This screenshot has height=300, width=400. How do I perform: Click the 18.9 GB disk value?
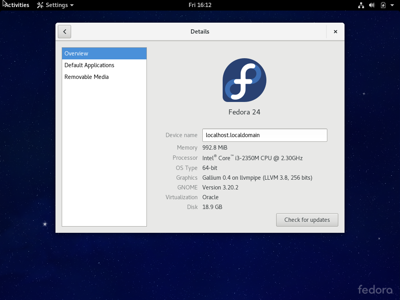[212, 207]
